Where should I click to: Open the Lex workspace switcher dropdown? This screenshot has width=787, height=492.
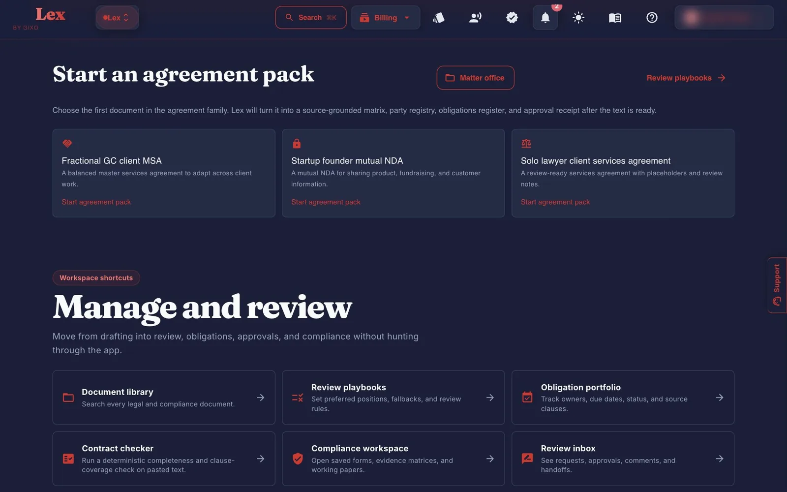point(117,18)
